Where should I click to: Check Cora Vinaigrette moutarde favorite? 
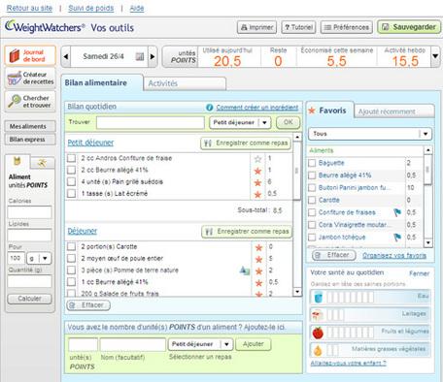[x=312, y=225]
